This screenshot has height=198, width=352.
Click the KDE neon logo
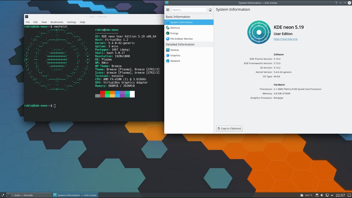259,32
